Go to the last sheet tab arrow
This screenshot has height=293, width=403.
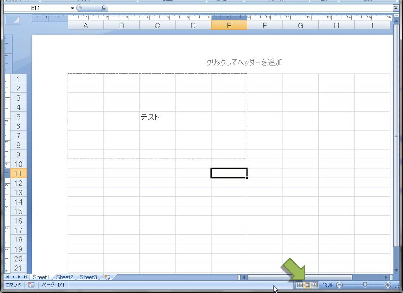pyautogui.click(x=25, y=277)
